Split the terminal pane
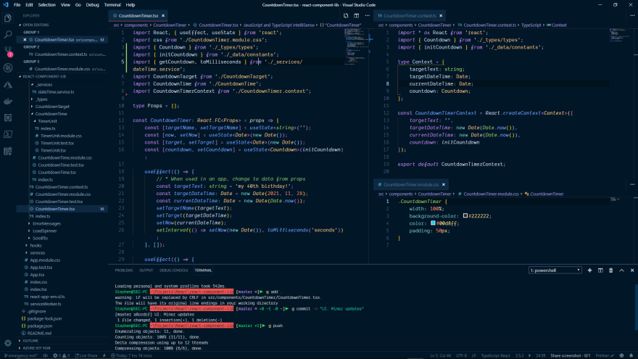 pos(600,271)
